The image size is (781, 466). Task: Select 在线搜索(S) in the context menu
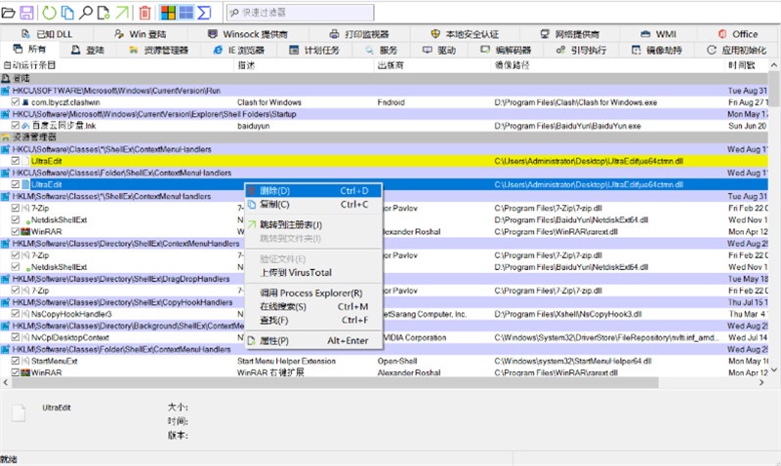[x=313, y=306]
